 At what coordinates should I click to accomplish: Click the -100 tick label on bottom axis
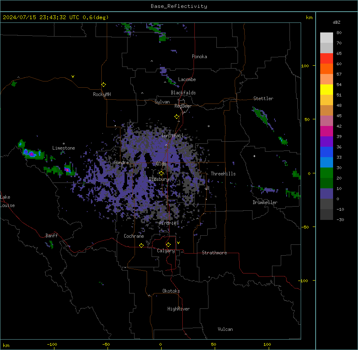coord(52,344)
